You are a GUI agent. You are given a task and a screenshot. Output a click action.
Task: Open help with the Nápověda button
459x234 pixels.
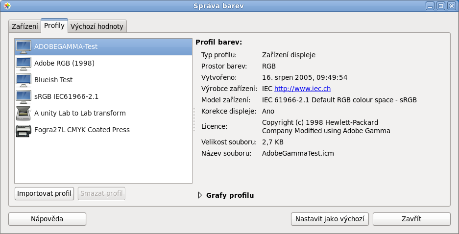(x=47, y=219)
